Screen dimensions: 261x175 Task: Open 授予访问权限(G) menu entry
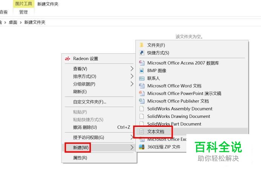[x=99, y=137]
